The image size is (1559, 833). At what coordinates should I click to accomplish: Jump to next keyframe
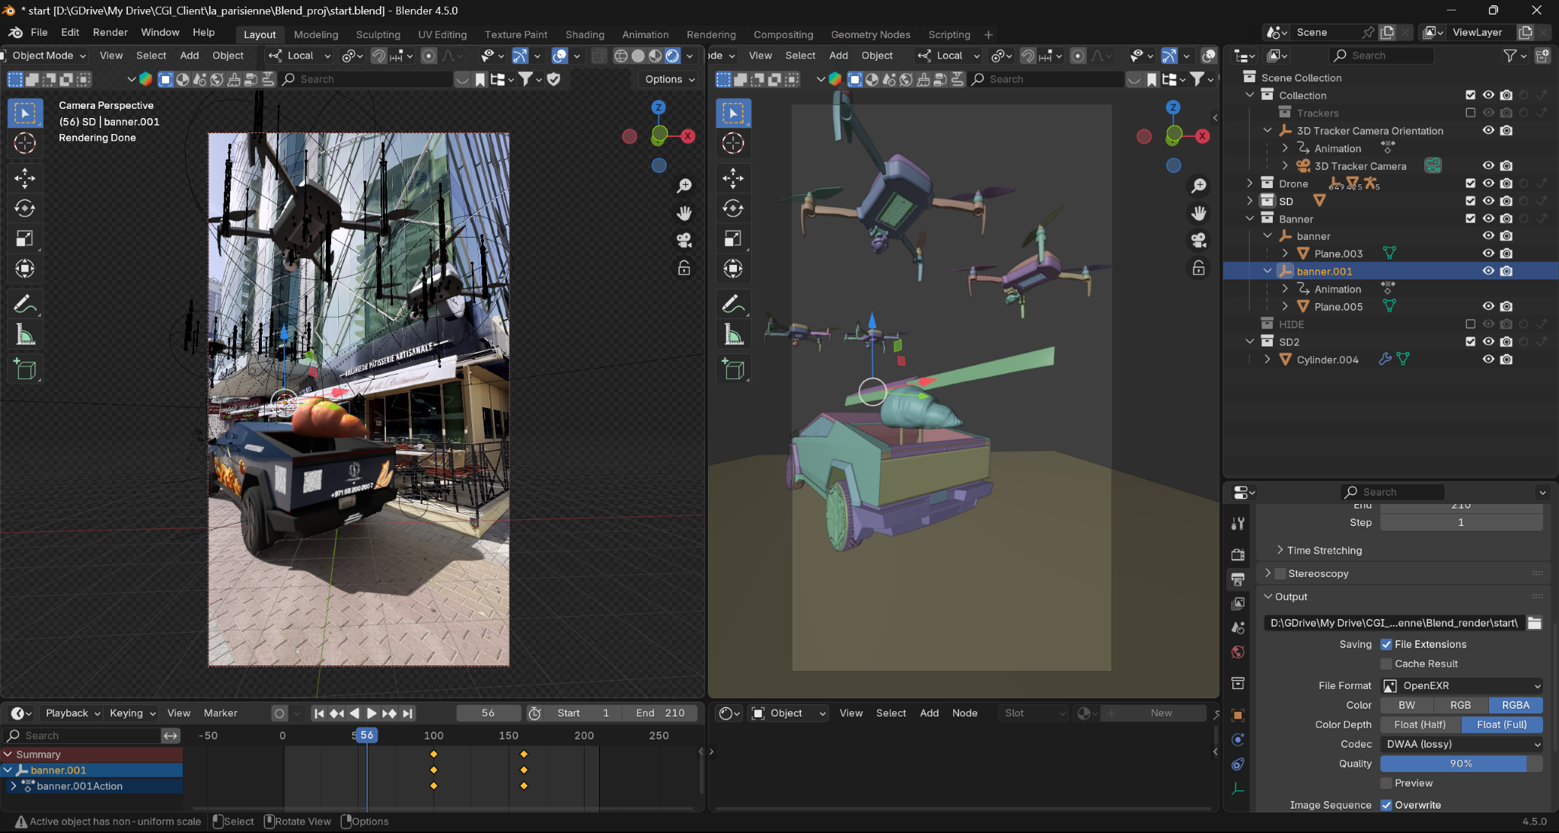(x=389, y=713)
